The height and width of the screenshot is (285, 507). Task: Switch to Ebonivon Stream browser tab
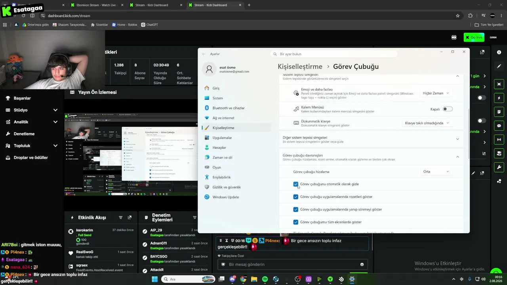(97, 5)
